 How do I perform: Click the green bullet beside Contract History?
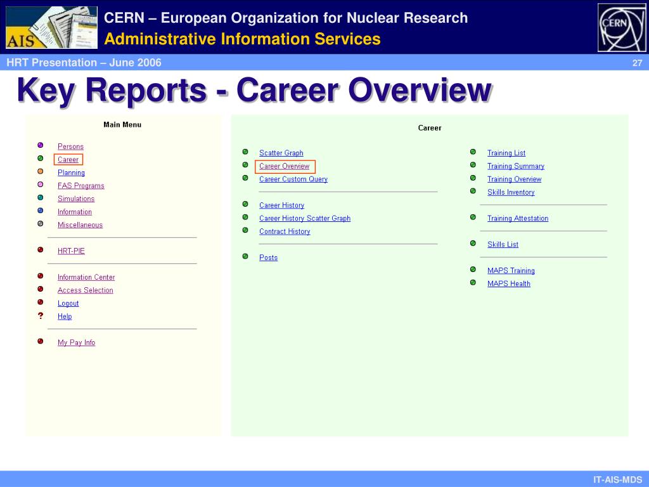(x=245, y=230)
